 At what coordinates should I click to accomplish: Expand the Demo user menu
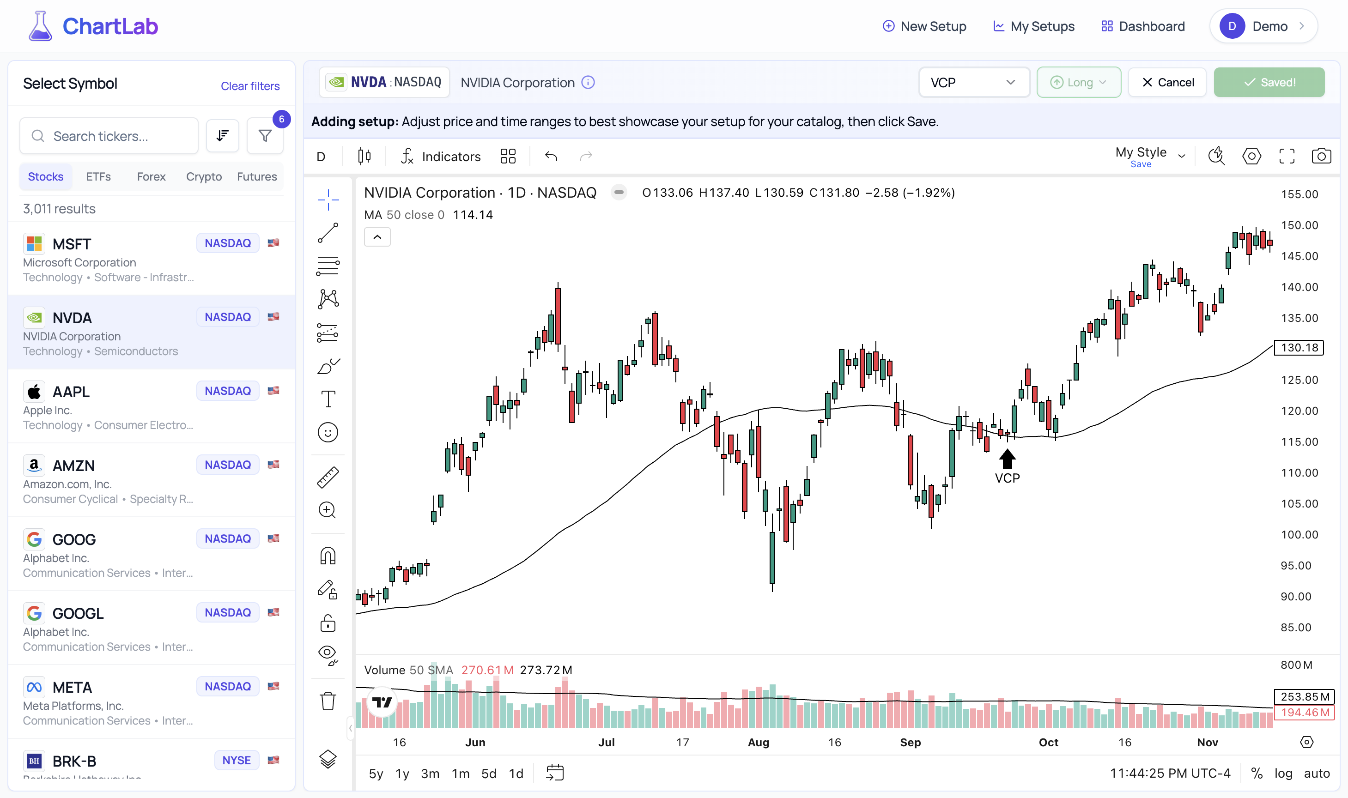[x=1263, y=26]
